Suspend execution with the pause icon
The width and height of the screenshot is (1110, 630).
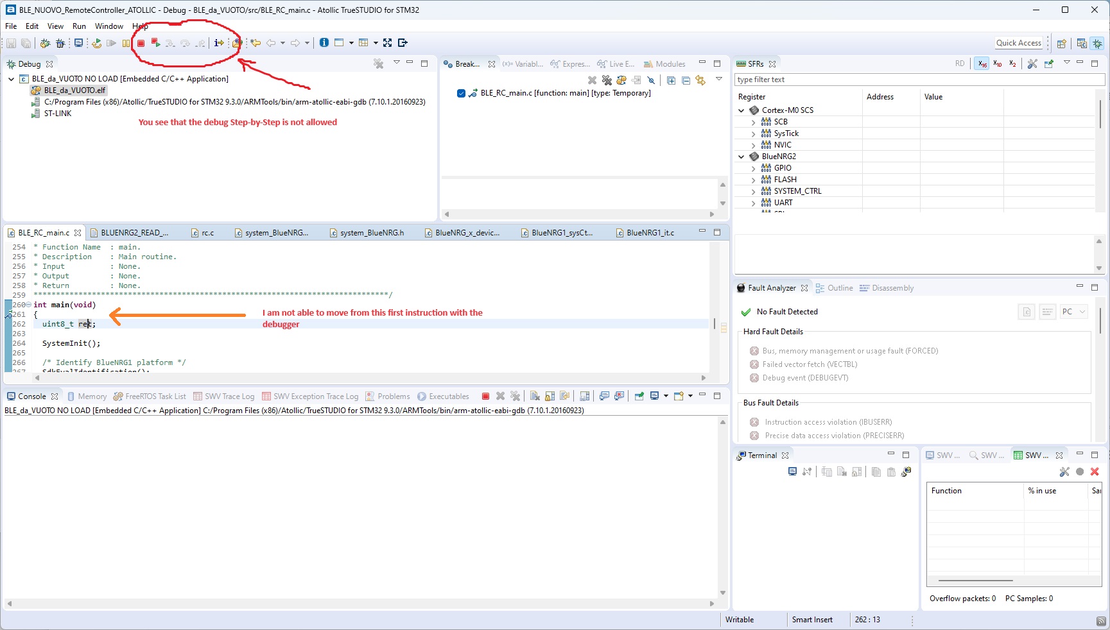126,42
